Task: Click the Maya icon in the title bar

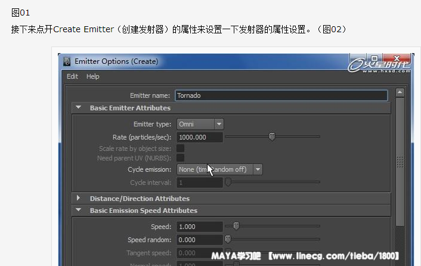Action: click(x=67, y=61)
